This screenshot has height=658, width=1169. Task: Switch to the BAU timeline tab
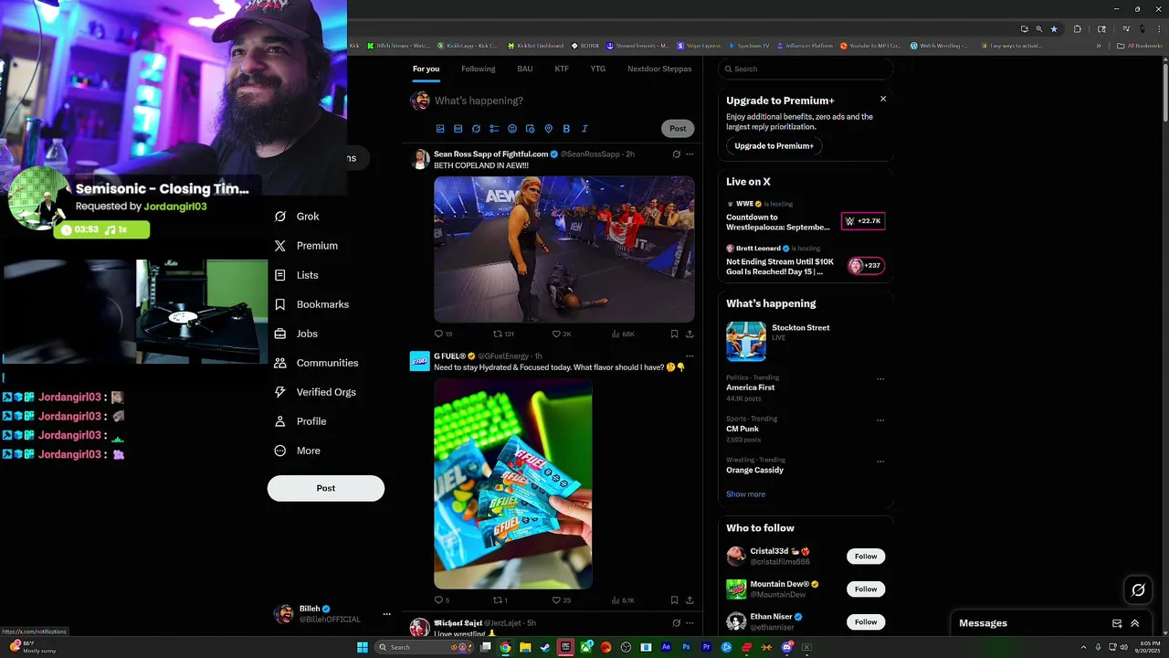point(525,69)
